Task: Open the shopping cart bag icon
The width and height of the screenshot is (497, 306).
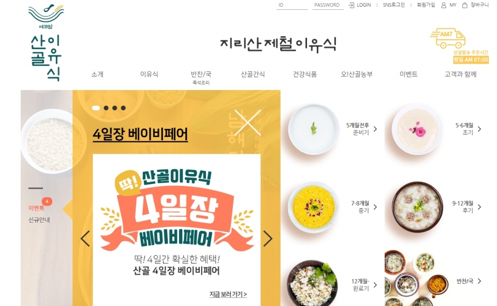Action: [x=465, y=5]
